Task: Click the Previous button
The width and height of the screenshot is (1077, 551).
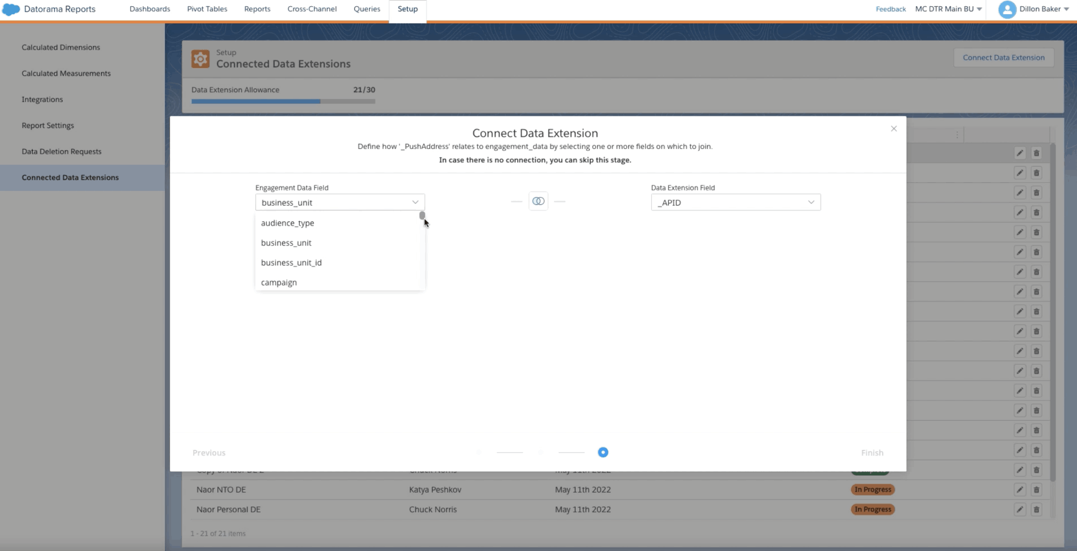Action: click(x=209, y=453)
